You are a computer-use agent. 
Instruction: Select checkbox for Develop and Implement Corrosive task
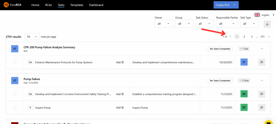(x=15, y=94)
